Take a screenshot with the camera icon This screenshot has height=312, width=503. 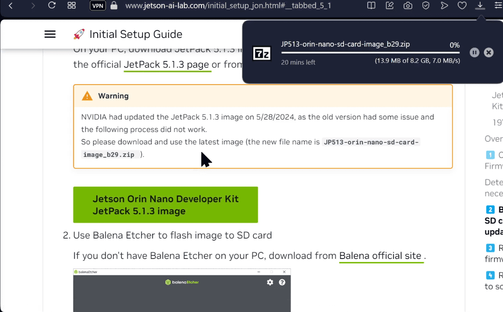(408, 6)
